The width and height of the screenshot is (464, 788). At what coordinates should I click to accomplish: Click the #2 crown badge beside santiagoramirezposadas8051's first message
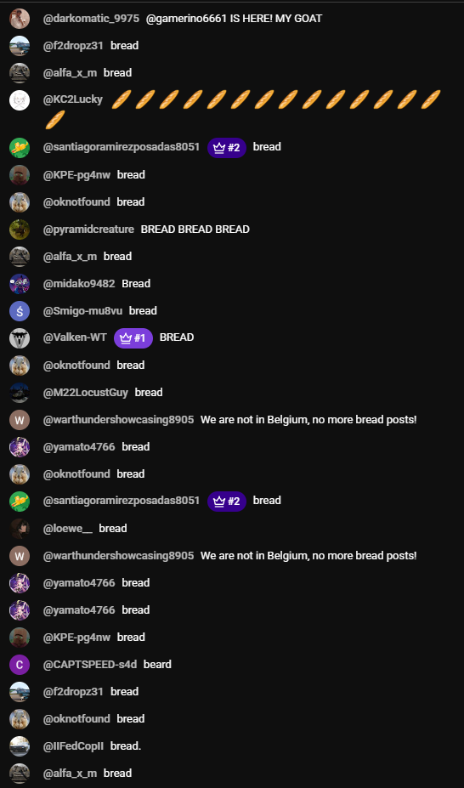coord(226,148)
